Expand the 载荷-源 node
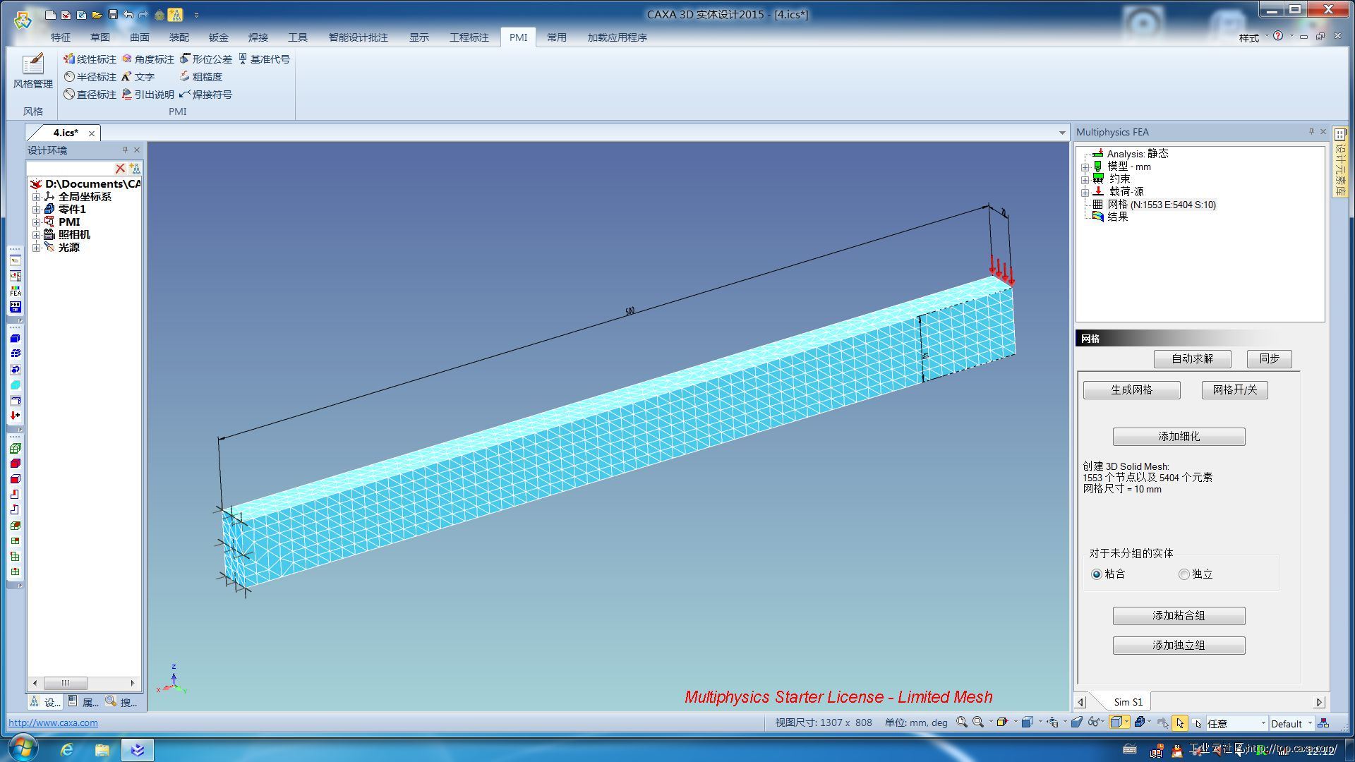This screenshot has width=1355, height=762. pyautogui.click(x=1085, y=193)
